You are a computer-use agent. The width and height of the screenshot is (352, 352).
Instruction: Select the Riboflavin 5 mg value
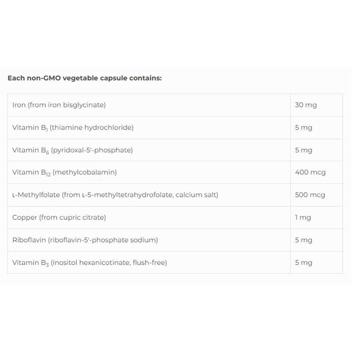point(303,240)
